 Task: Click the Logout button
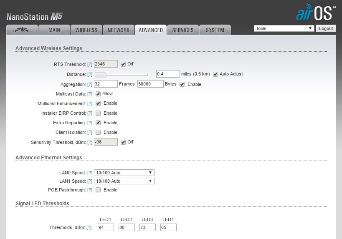pyautogui.click(x=326, y=28)
